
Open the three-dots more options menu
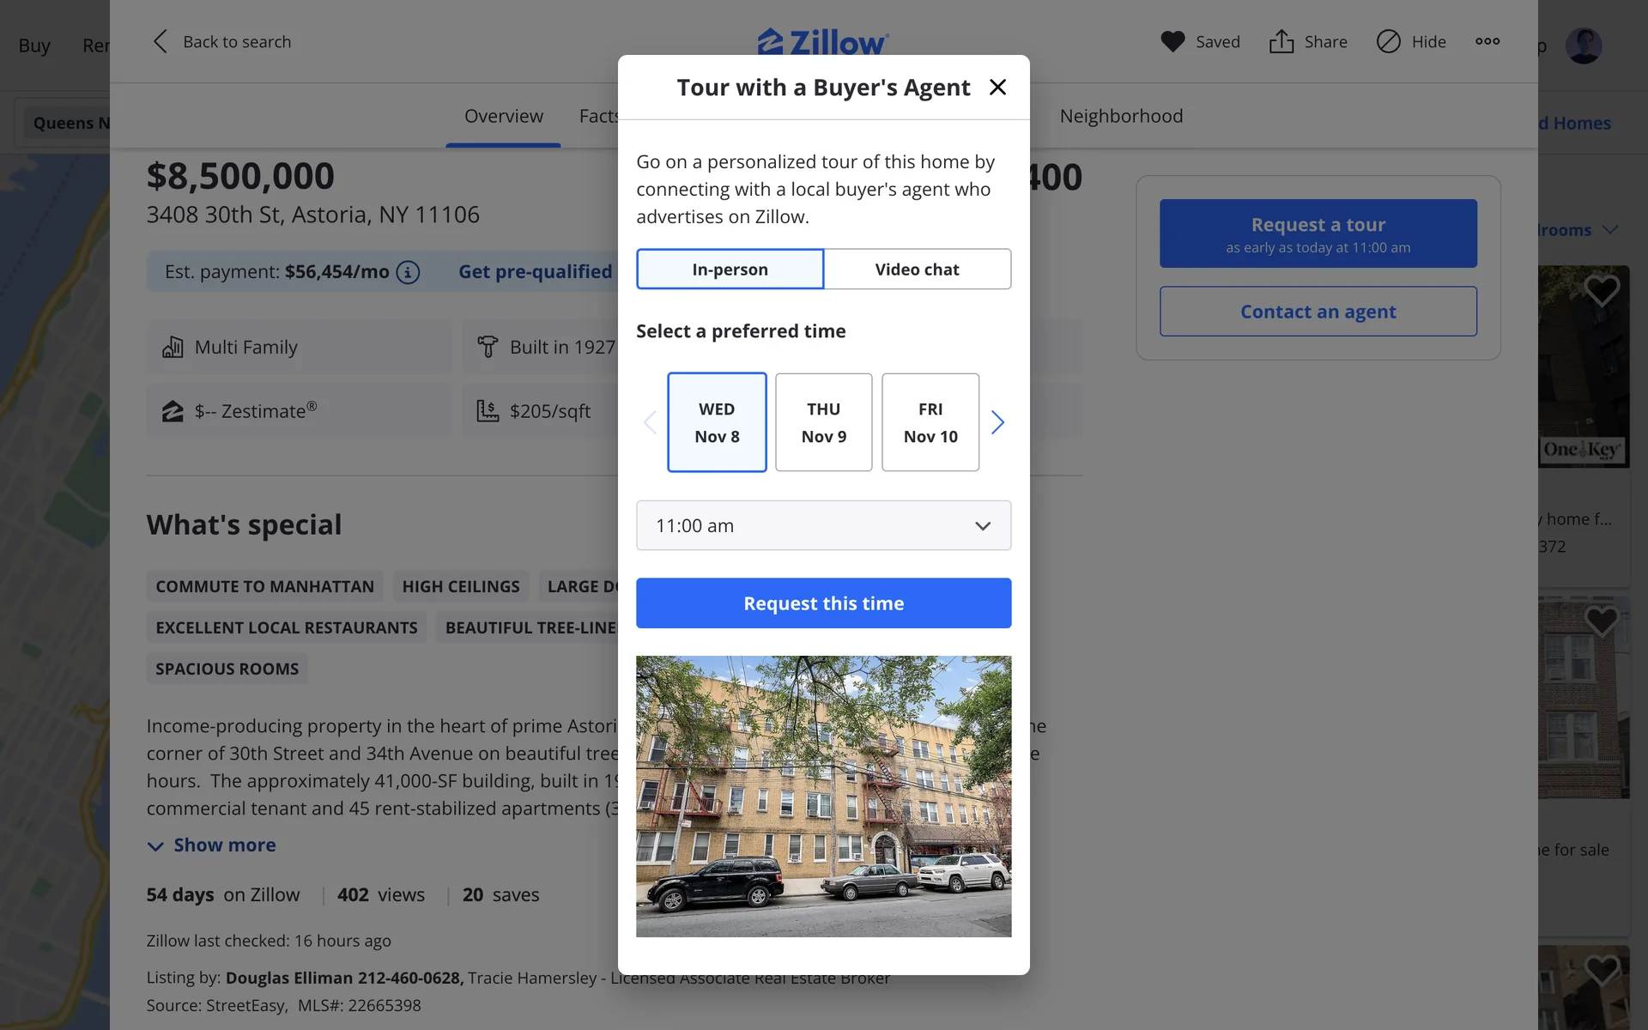1487,41
